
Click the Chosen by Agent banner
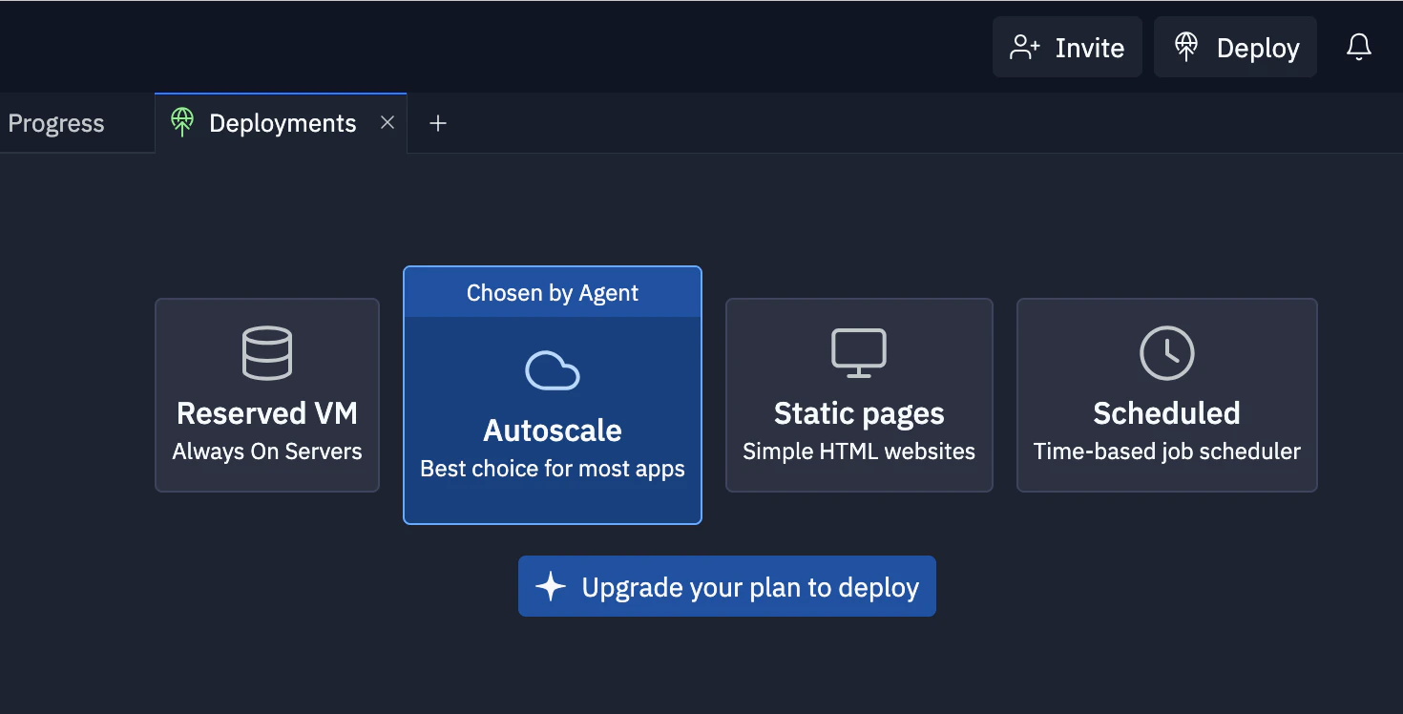(x=553, y=293)
